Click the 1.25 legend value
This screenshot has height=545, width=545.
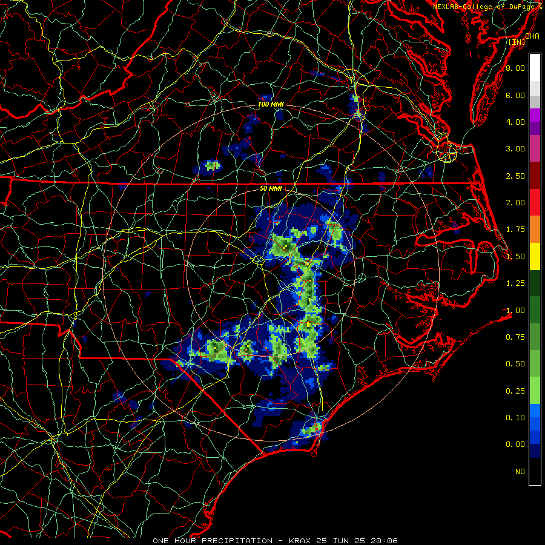click(515, 283)
